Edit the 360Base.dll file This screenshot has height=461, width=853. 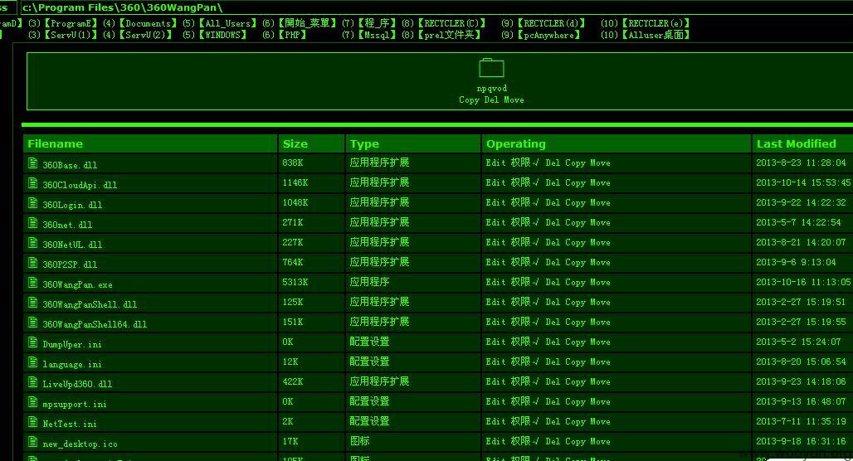pos(495,163)
